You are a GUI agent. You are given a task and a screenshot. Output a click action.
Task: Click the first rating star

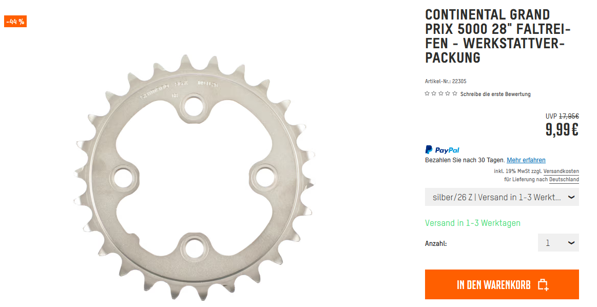(427, 94)
